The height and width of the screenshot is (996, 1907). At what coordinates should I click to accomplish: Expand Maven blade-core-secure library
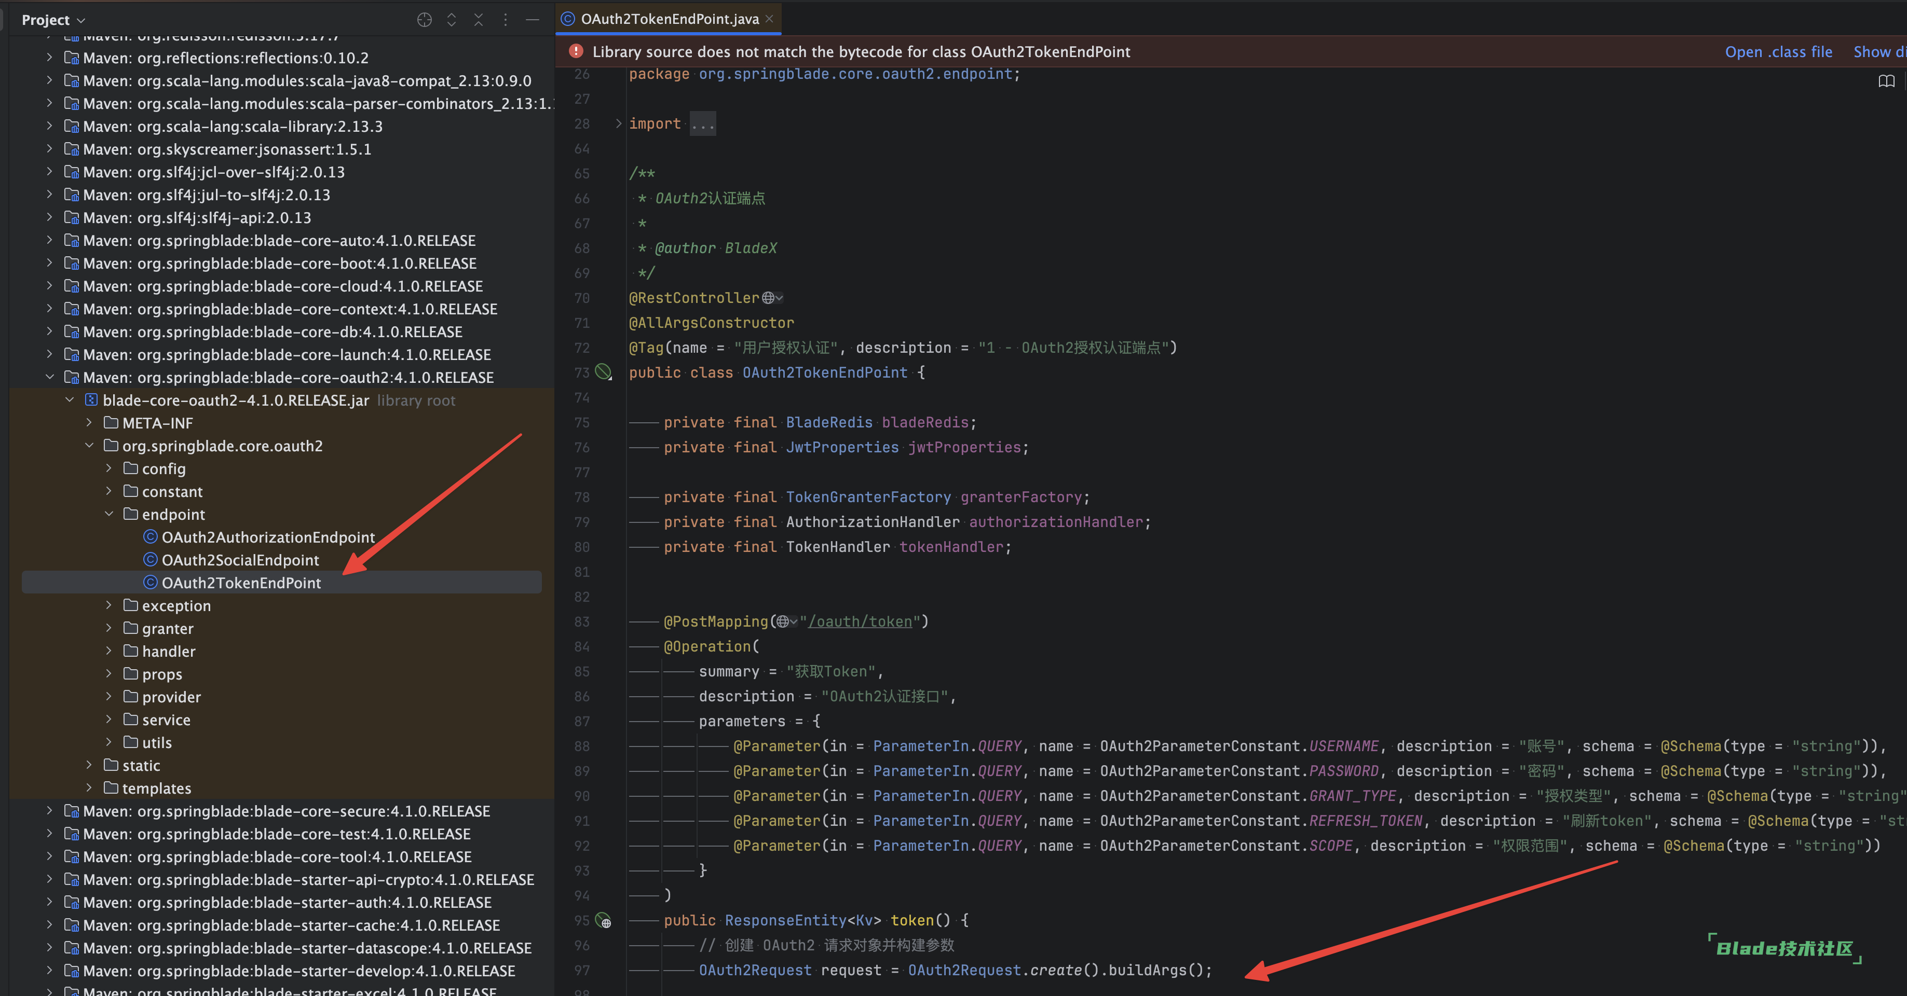[50, 811]
